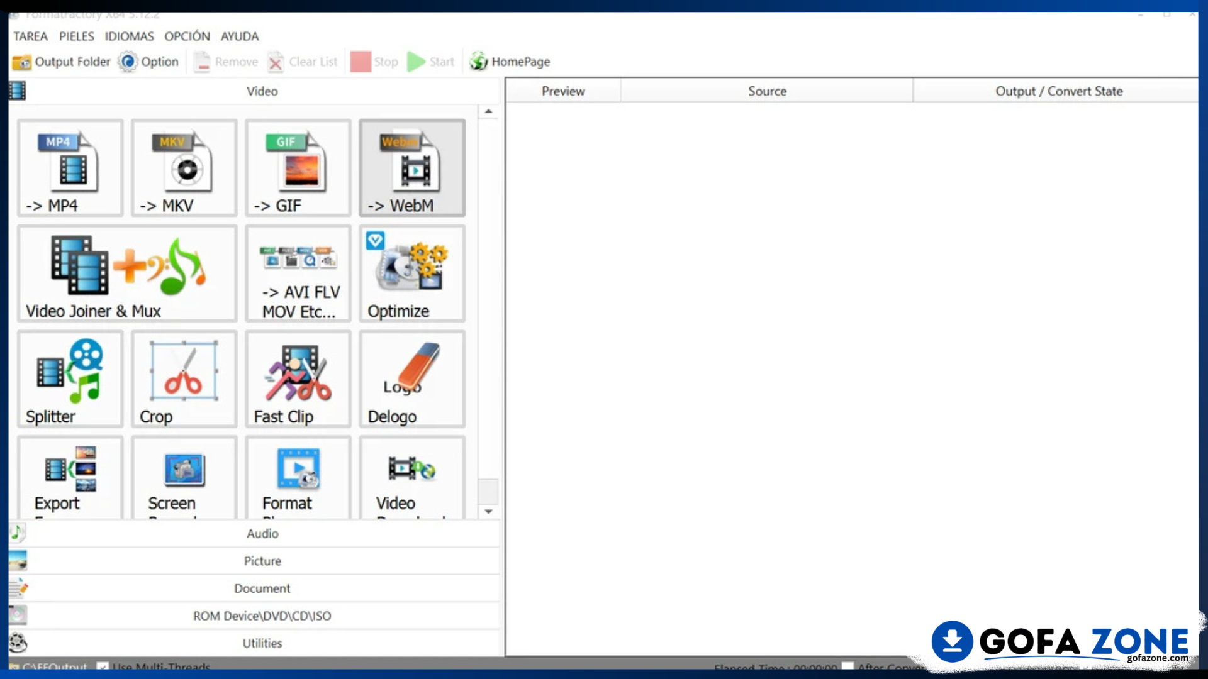Open the TAREA menu

(x=30, y=36)
